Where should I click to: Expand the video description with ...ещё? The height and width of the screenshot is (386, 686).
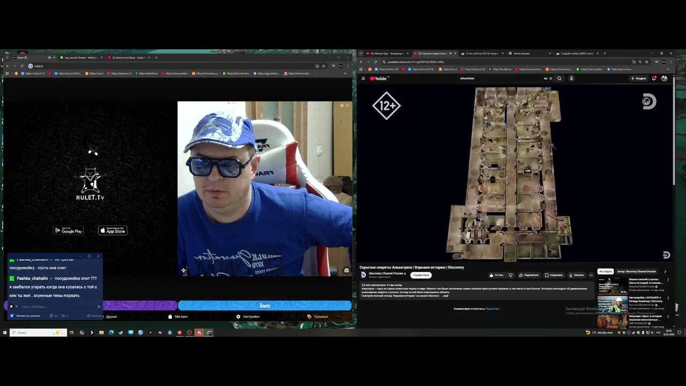(445, 296)
